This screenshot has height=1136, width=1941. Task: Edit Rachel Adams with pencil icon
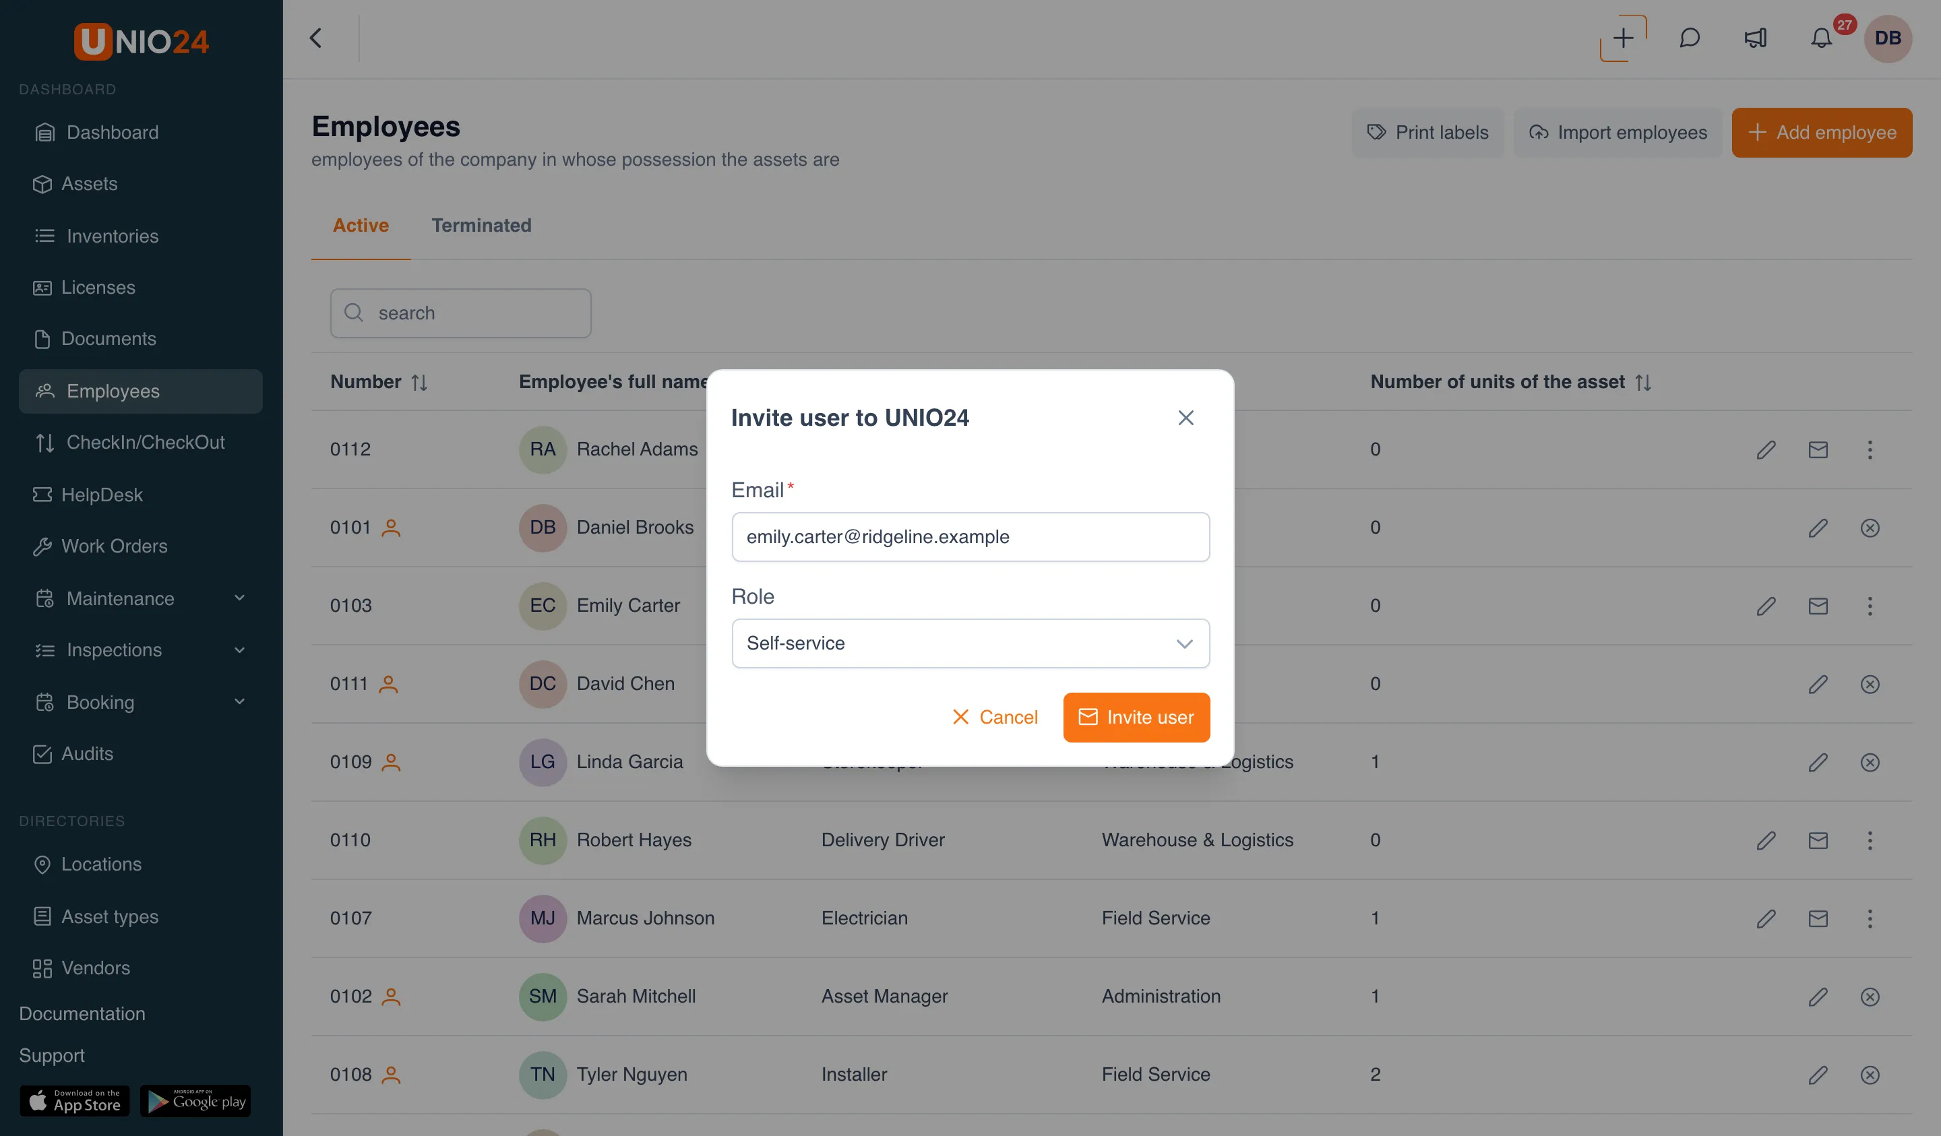click(x=1766, y=450)
